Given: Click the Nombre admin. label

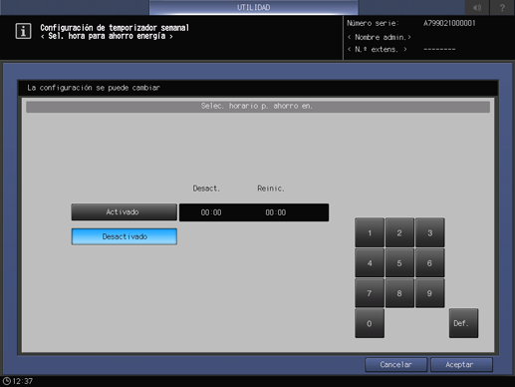Looking at the screenshot, I should tap(380, 37).
